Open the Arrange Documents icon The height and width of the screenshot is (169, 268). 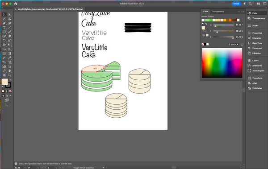click(x=259, y=4)
